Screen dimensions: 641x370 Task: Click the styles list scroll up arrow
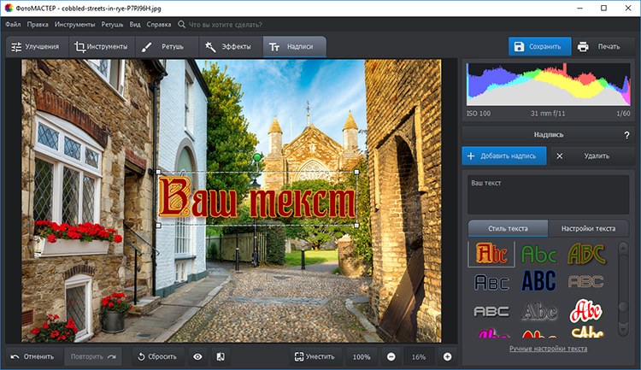coord(623,249)
